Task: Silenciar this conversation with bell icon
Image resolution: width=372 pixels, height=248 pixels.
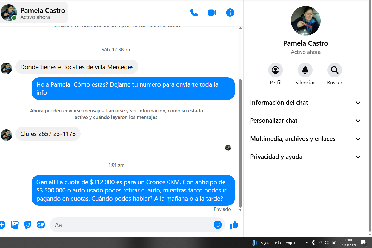Action: point(305,70)
